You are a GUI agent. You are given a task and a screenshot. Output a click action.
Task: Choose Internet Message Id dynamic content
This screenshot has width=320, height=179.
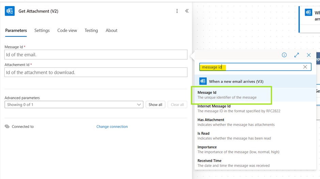tap(214, 106)
